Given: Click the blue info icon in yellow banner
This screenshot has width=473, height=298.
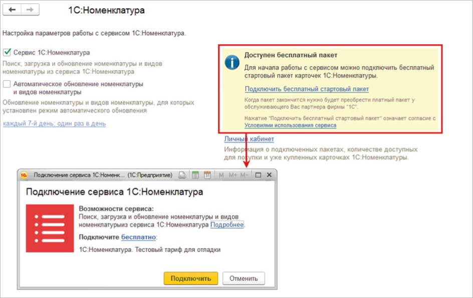Looking at the screenshot, I should coord(231,62).
